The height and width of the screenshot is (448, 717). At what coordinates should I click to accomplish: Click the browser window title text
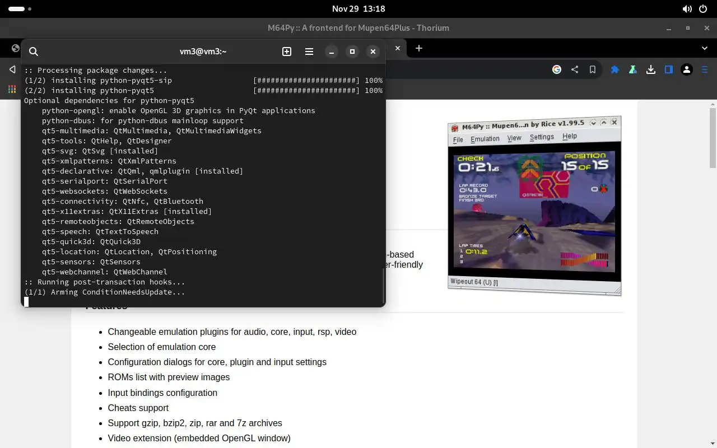click(358, 28)
